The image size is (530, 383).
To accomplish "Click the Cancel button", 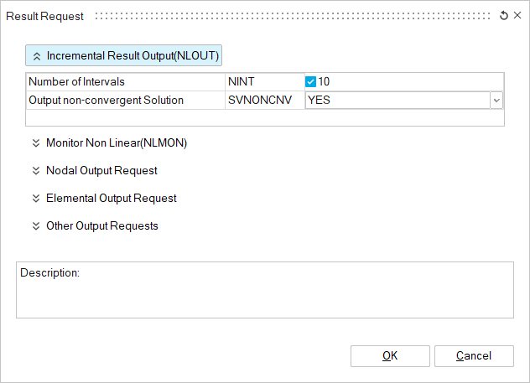I will coord(474,356).
